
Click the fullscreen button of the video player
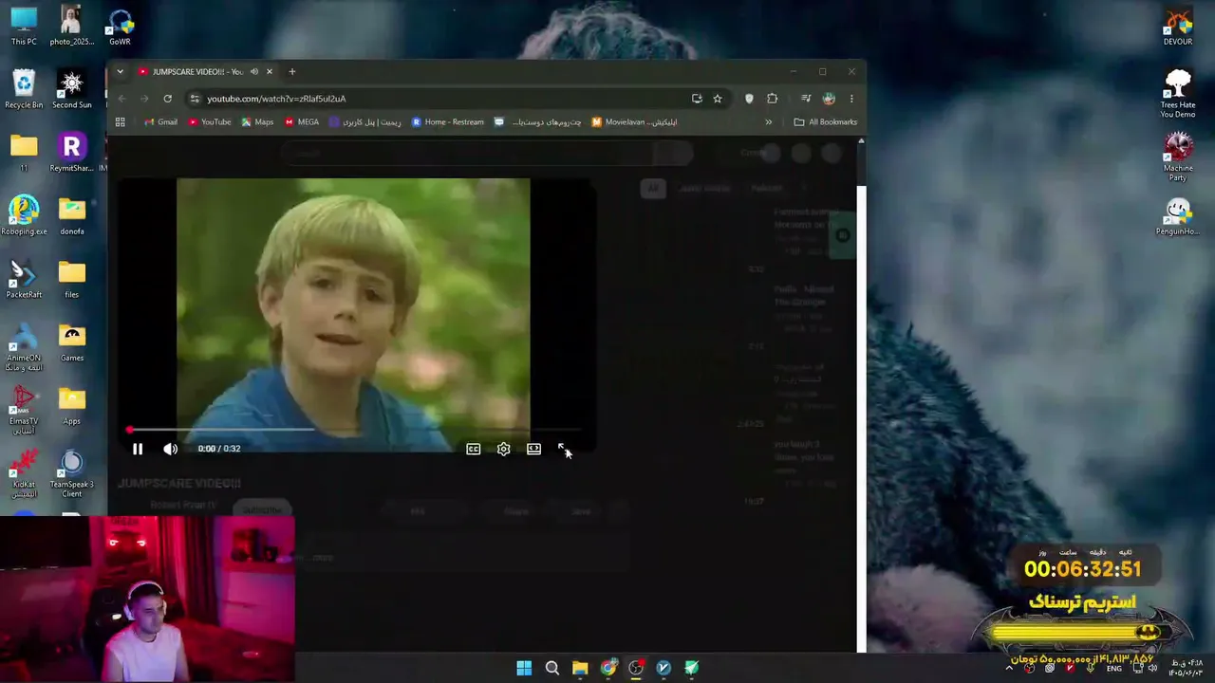564,449
